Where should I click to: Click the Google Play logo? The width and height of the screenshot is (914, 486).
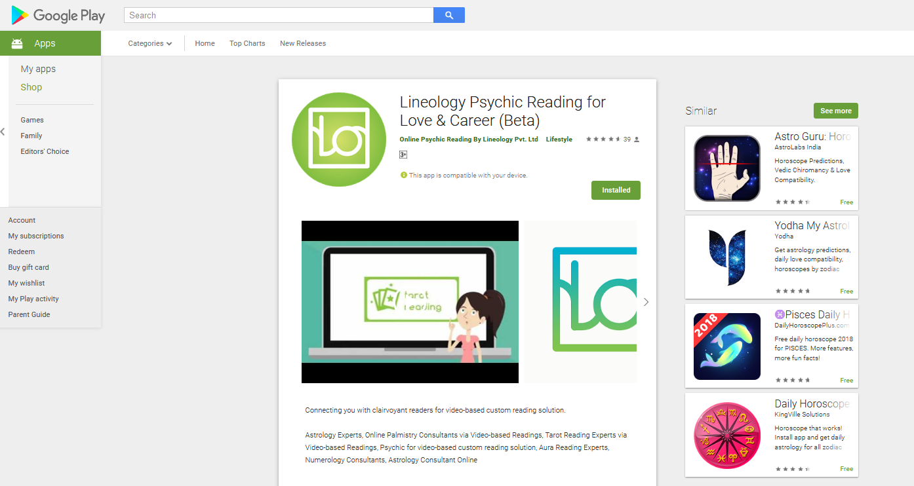(58, 15)
